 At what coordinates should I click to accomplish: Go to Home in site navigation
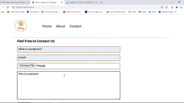(x=47, y=26)
